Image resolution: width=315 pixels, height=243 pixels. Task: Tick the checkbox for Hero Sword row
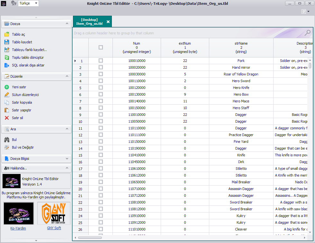tap(101, 81)
